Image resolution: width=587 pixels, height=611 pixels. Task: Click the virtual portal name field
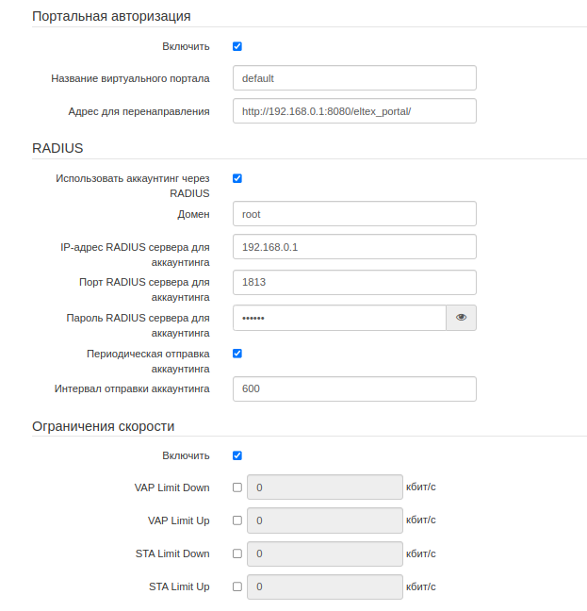coord(354,78)
